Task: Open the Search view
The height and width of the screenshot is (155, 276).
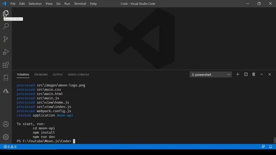Action: (6, 26)
